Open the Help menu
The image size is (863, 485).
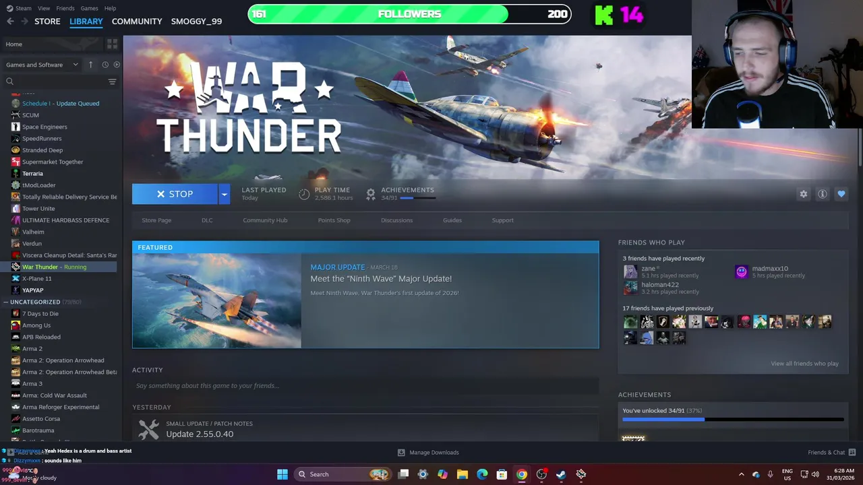(111, 8)
